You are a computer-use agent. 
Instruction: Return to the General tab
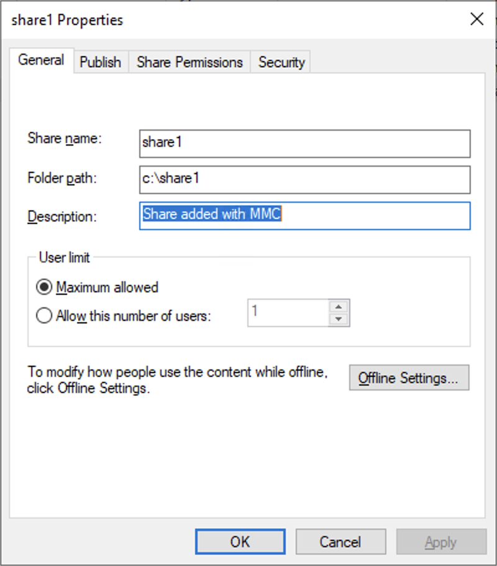point(41,60)
